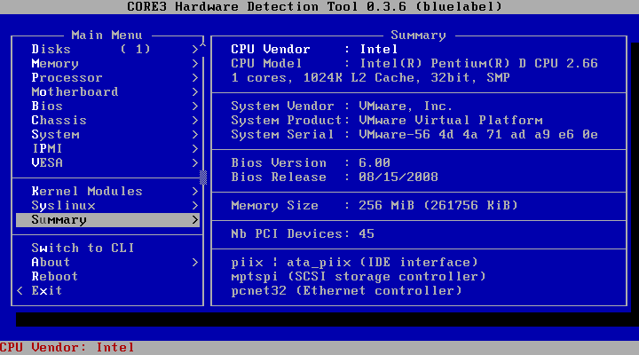The image size is (639, 355).
Task: Expand the Chassis row chevron
Action: tap(194, 121)
